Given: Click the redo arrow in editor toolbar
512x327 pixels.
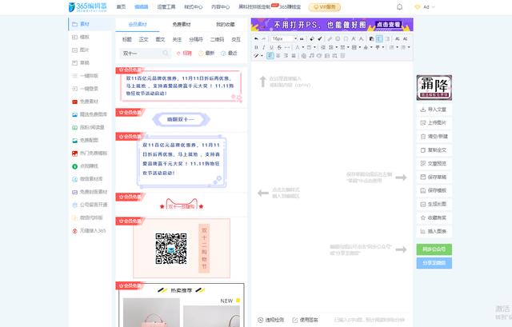Looking at the screenshot, I should coord(264,39).
